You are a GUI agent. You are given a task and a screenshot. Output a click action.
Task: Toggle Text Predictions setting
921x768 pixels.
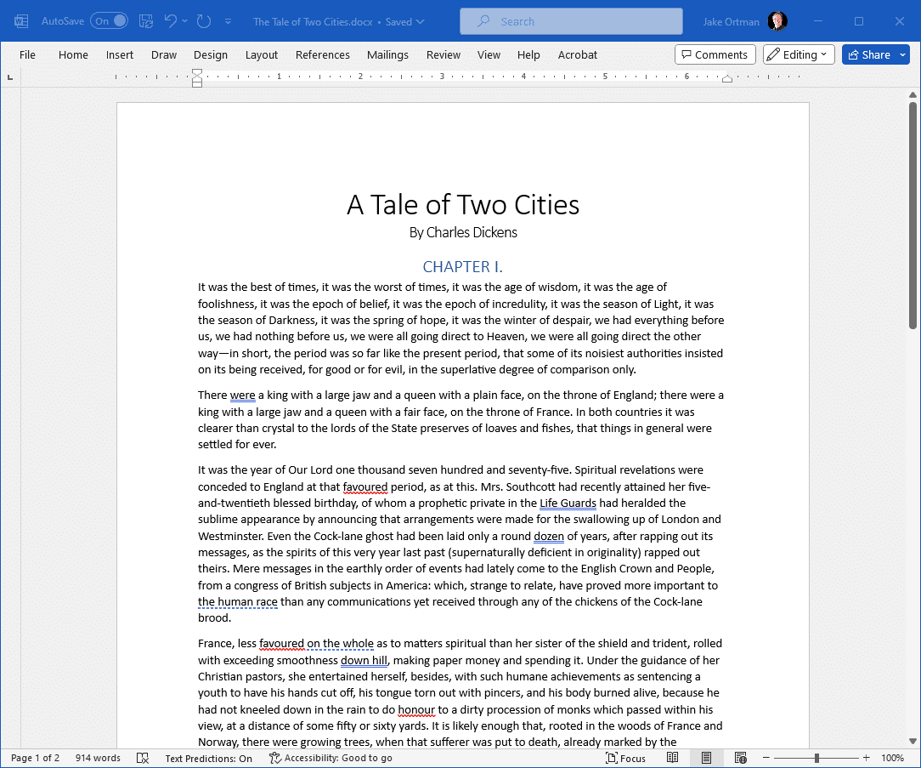click(208, 758)
